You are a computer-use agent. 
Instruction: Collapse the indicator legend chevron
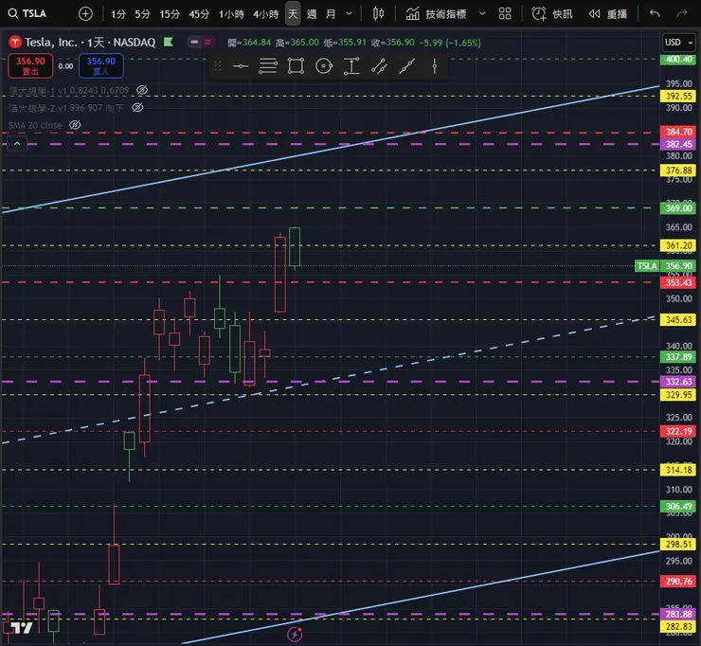click(x=17, y=144)
